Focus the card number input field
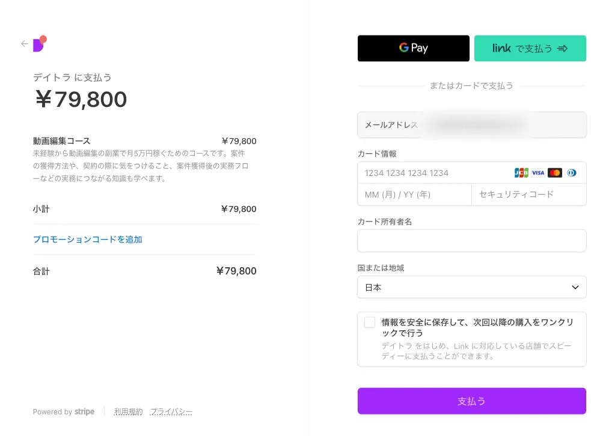Image resolution: width=591 pixels, height=436 pixels. (433, 173)
